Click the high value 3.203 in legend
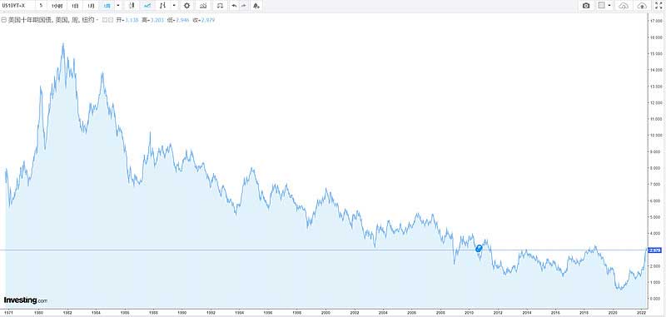 tap(157, 19)
